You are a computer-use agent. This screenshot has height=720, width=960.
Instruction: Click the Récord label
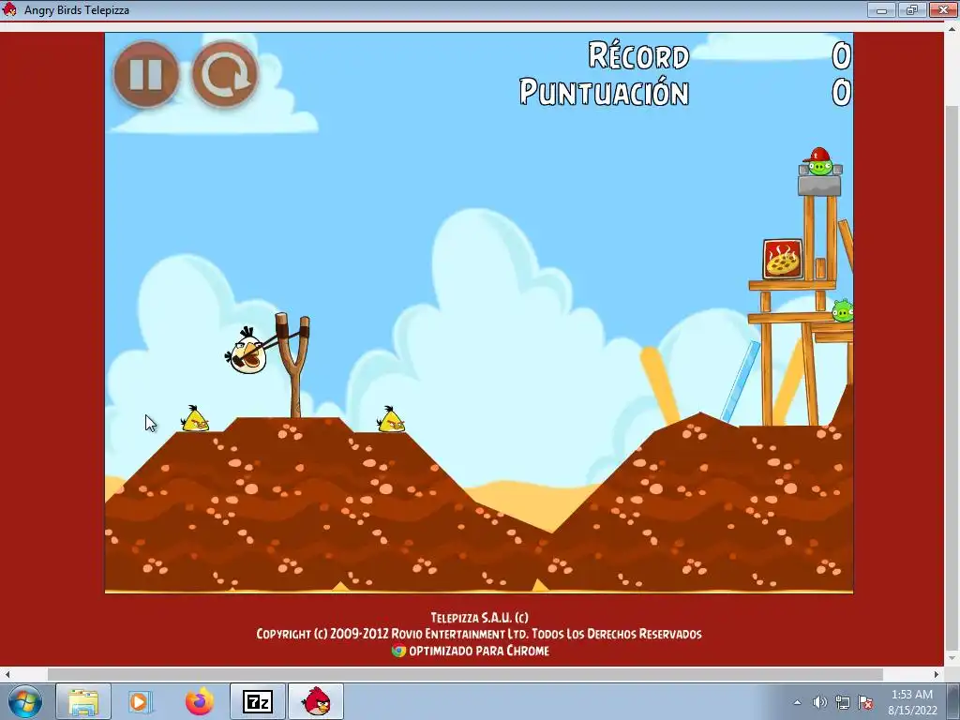click(638, 56)
